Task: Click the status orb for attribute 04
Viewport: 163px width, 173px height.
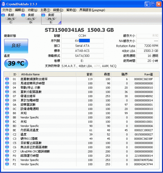Action: click(7, 88)
